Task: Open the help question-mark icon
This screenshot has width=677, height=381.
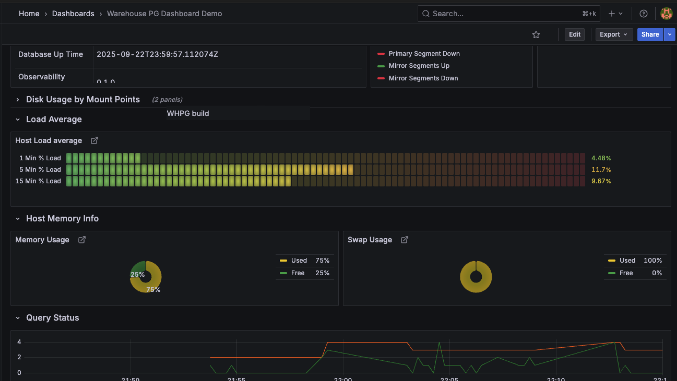Action: 643,14
